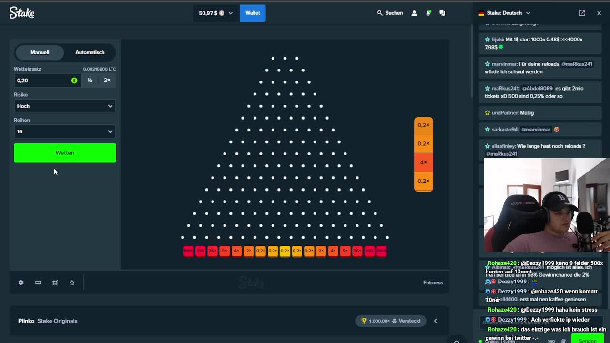Viewport: 610px width, 343px height.
Task: Switch to Automatisch tab
Action: tap(90, 52)
